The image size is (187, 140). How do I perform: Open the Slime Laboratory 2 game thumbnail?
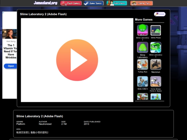[x=143, y=30]
